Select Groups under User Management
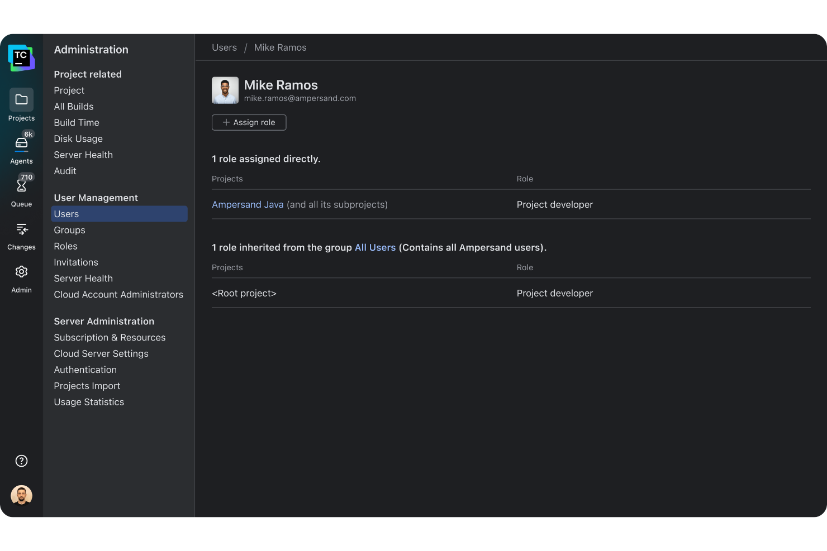The width and height of the screenshot is (827, 551). 69,230
